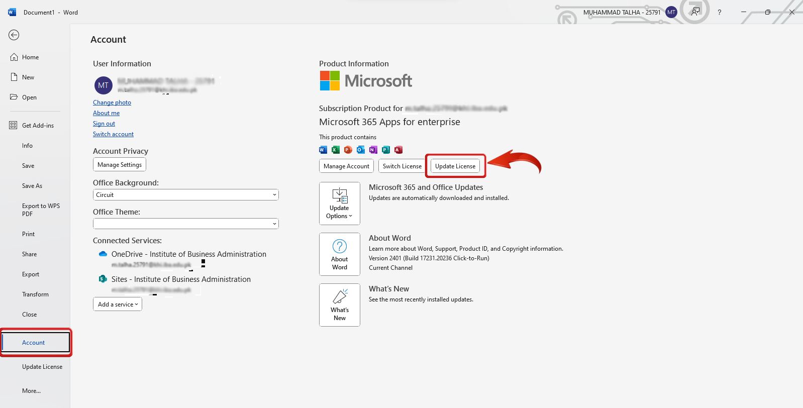This screenshot has height=408, width=803.
Task: Click the Sites - Institute of Business Administration entry
Action: click(x=181, y=279)
